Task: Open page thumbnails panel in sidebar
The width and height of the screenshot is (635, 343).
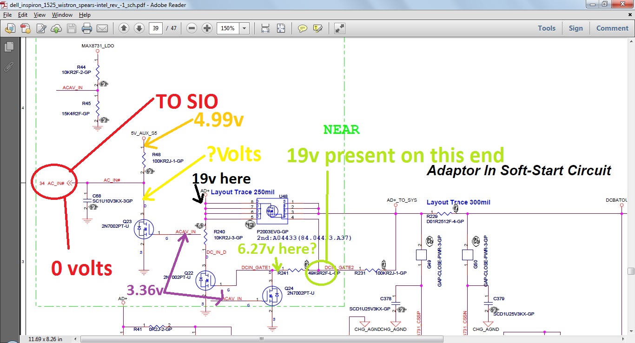Action: pyautogui.click(x=9, y=47)
